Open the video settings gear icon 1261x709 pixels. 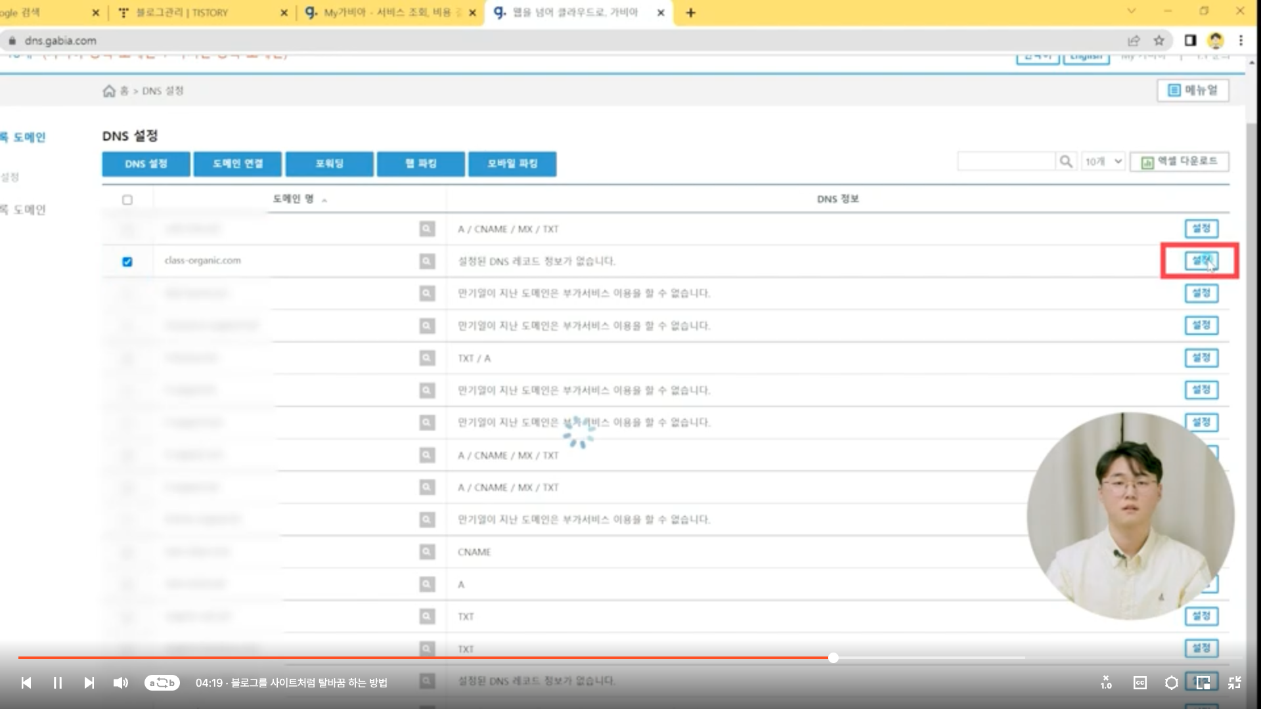(1171, 683)
